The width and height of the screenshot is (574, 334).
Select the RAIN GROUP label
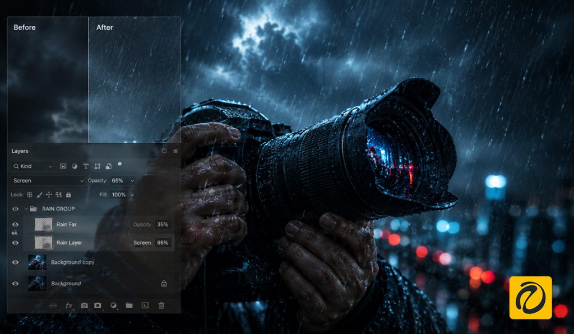pos(58,209)
